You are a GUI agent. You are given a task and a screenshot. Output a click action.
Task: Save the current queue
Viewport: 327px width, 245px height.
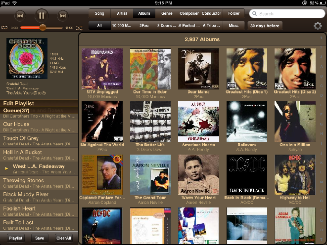pyautogui.click(x=40, y=238)
